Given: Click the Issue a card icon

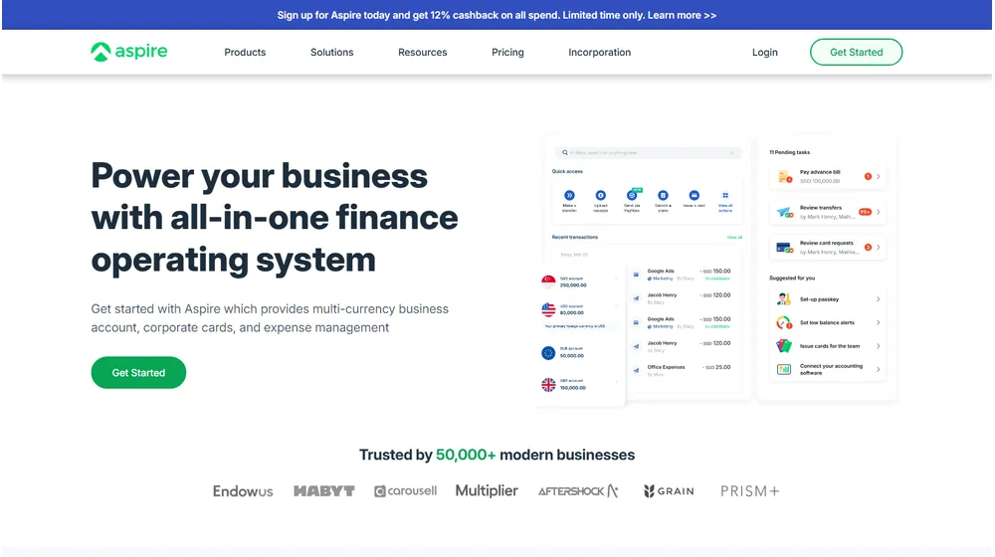Looking at the screenshot, I should [x=695, y=195].
